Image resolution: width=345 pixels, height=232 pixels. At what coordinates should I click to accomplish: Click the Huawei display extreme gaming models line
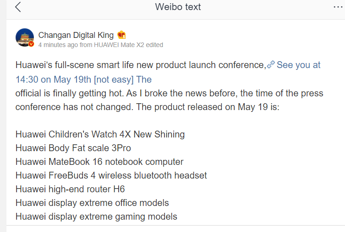click(x=96, y=216)
